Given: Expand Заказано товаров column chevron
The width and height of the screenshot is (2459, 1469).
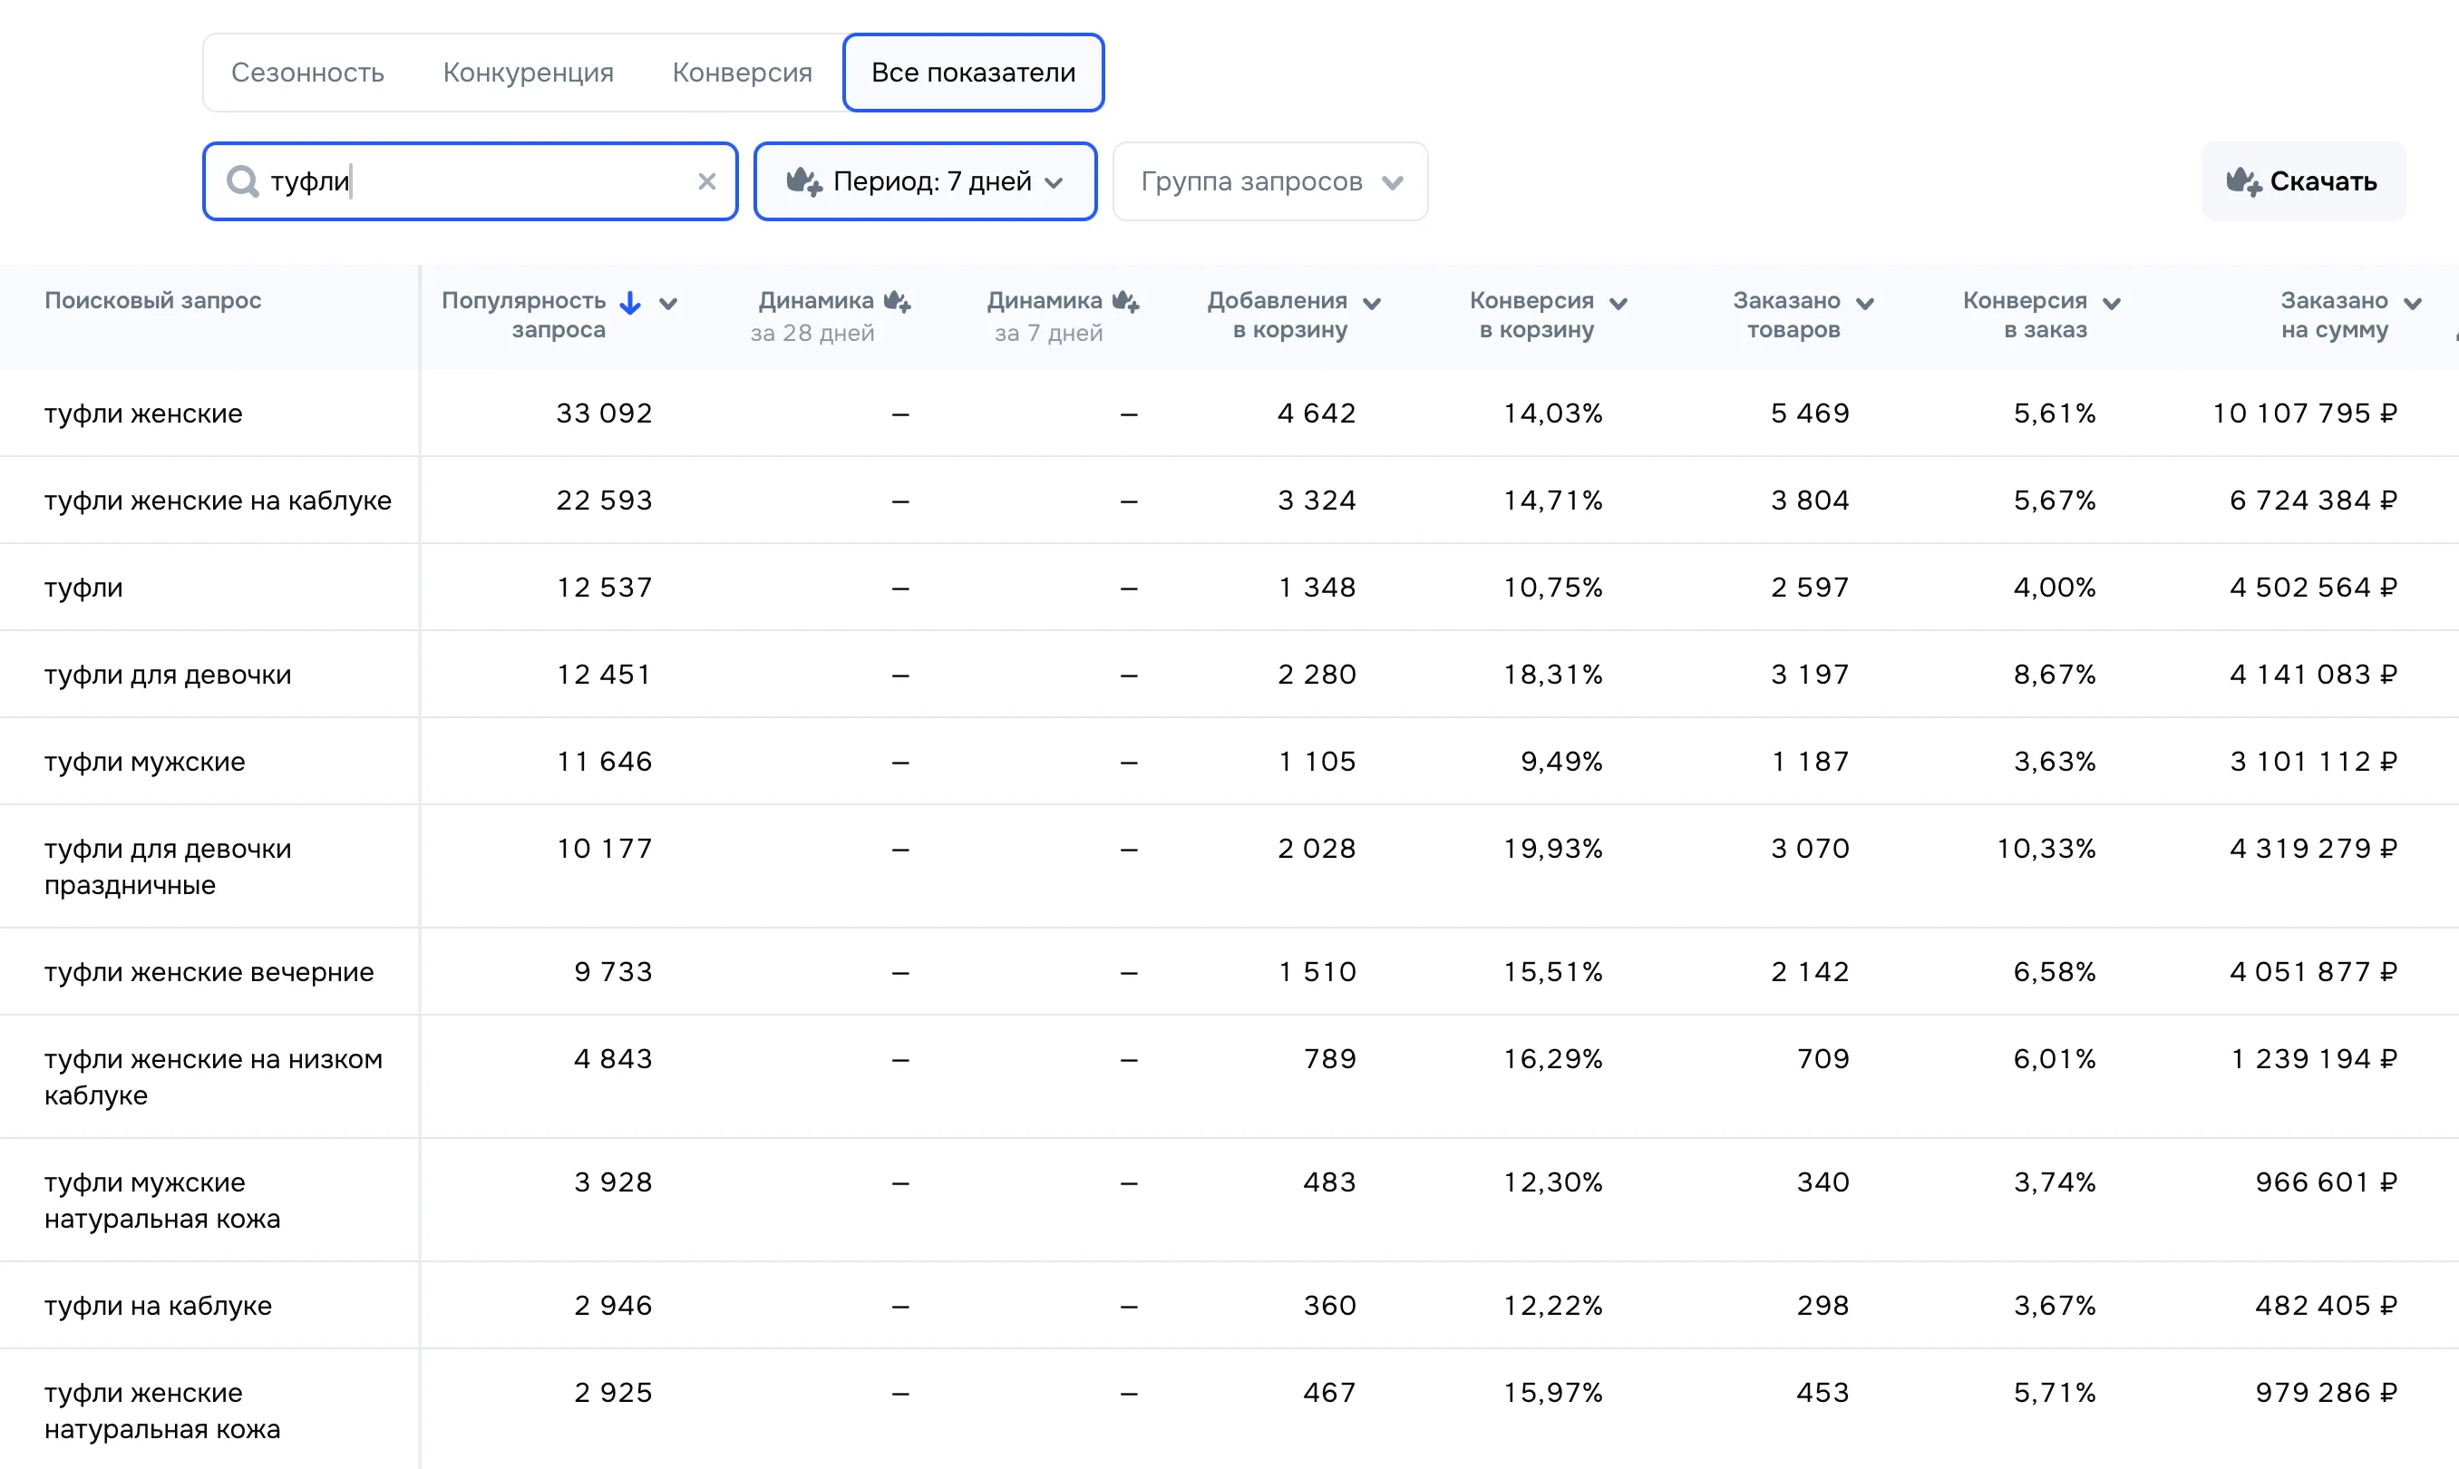Looking at the screenshot, I should 1864,304.
